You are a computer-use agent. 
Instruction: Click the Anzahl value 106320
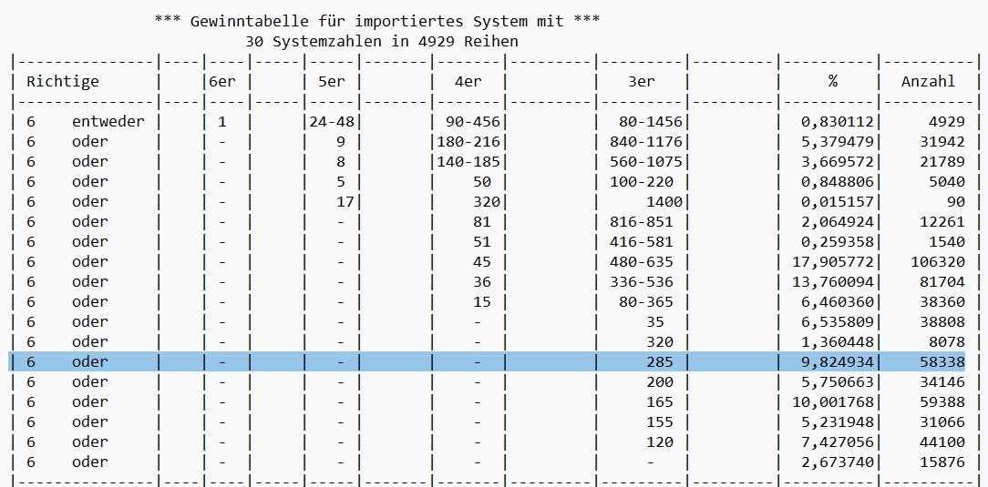(x=938, y=262)
